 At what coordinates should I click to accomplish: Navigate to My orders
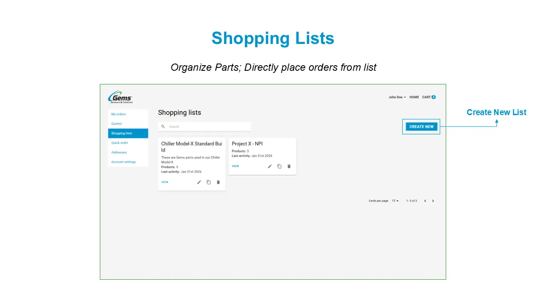[x=118, y=114]
